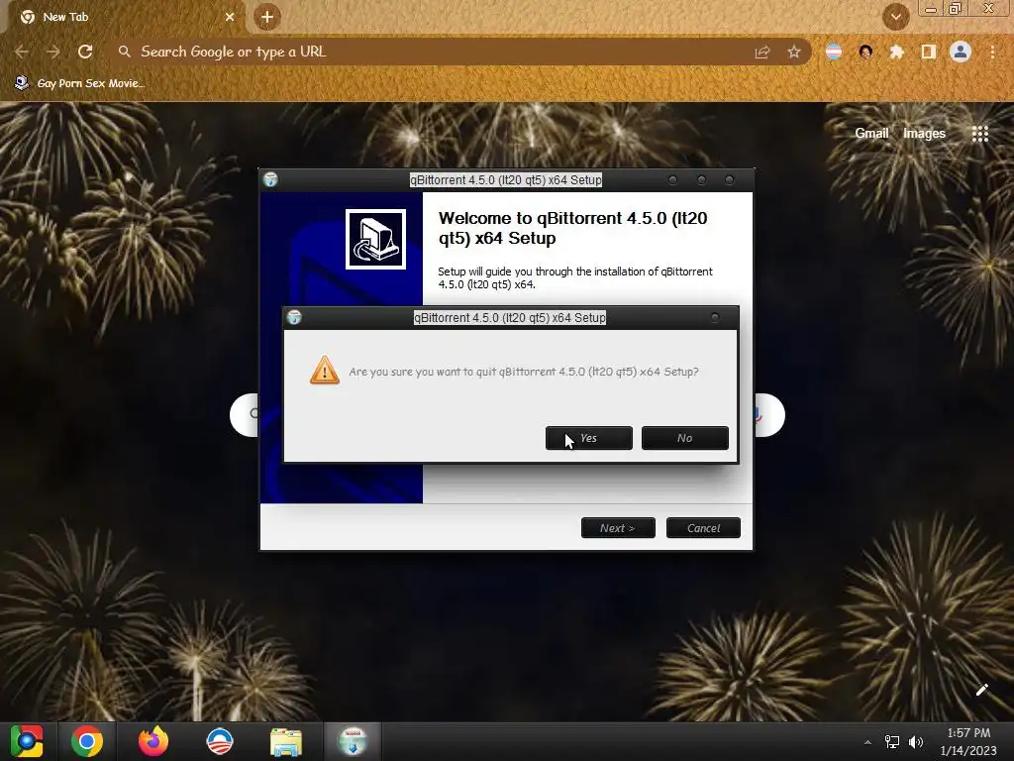Click Cancel in the qBittorrent Setup wizard
The height and width of the screenshot is (761, 1014).
[x=703, y=528]
